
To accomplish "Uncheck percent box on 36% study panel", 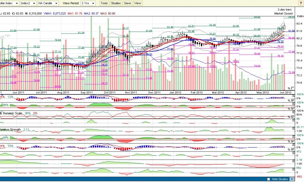I will 293,109.
